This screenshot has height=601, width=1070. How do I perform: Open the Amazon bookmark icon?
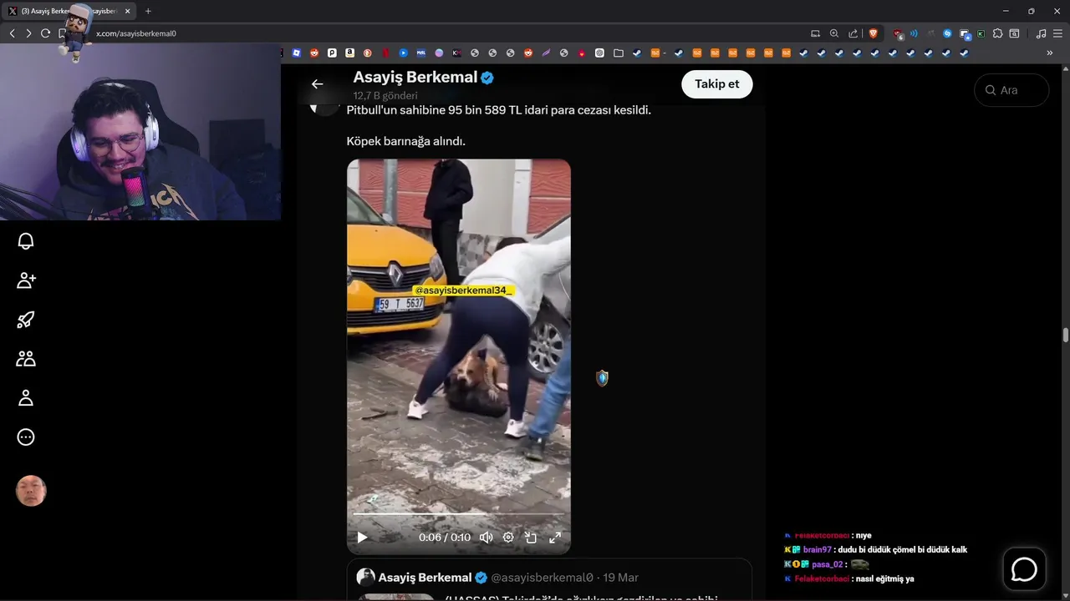tap(350, 53)
